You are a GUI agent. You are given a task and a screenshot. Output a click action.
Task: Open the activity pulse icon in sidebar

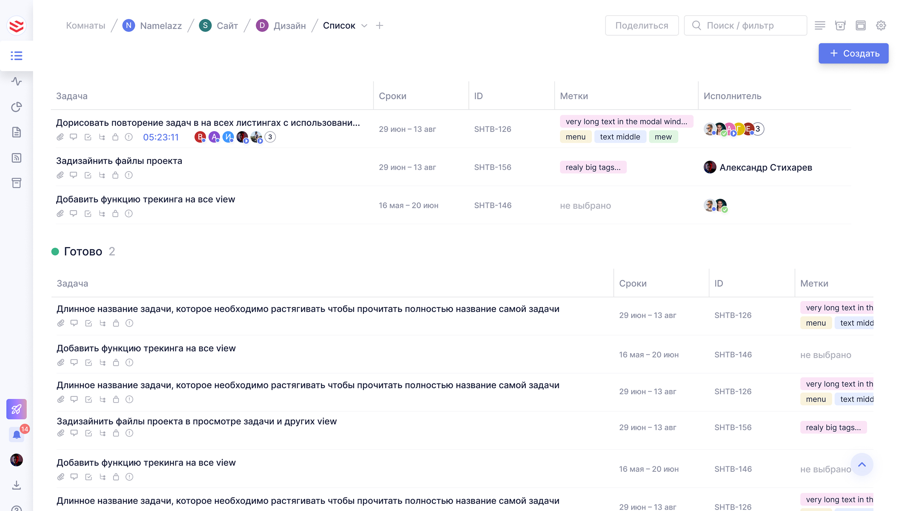pos(16,81)
